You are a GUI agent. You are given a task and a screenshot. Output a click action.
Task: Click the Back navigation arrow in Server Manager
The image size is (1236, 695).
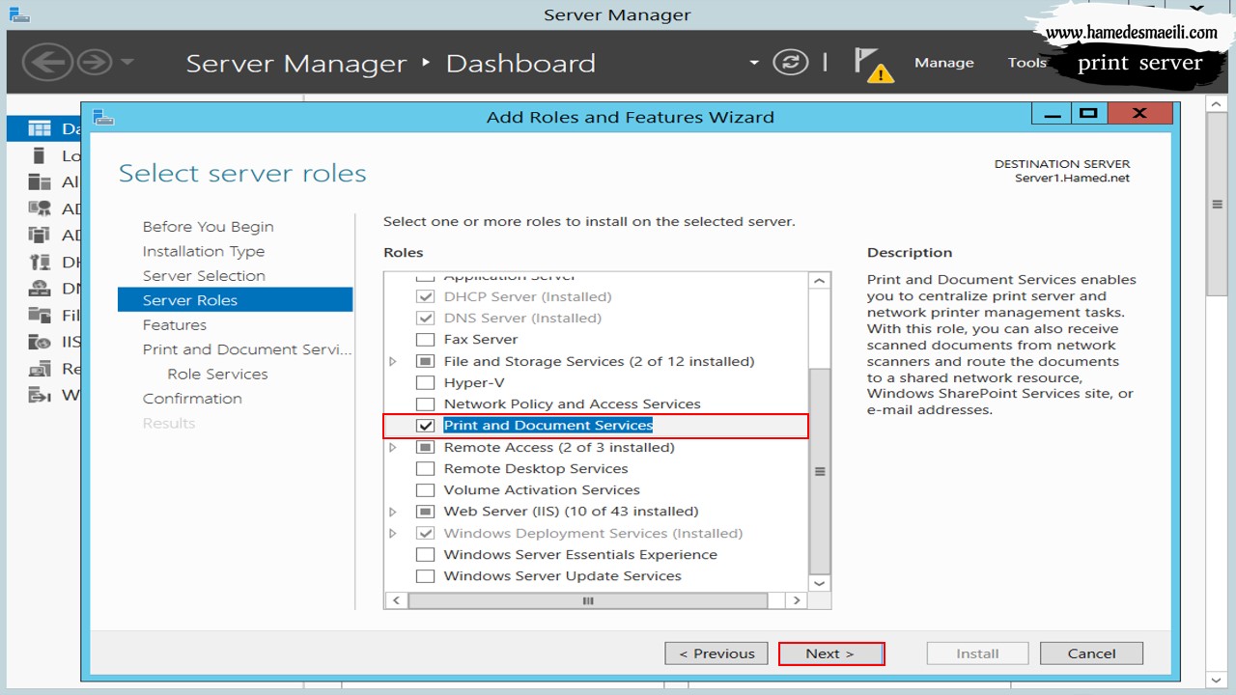(x=48, y=64)
